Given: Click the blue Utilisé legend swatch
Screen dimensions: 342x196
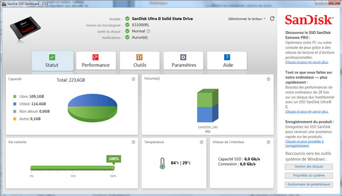Looking at the screenshot, I should tap(15, 104).
